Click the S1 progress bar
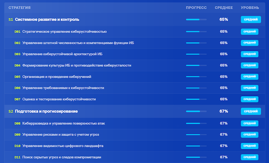269x163 pixels. point(196,19)
